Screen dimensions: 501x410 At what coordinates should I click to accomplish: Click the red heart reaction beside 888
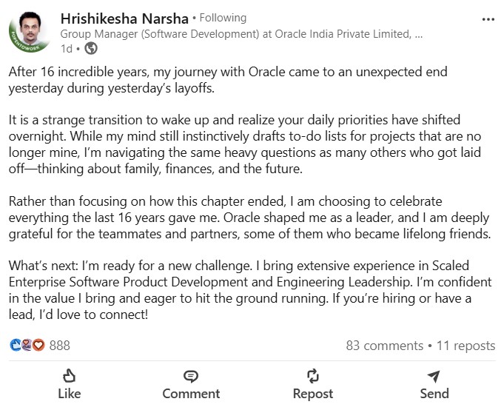(38, 345)
